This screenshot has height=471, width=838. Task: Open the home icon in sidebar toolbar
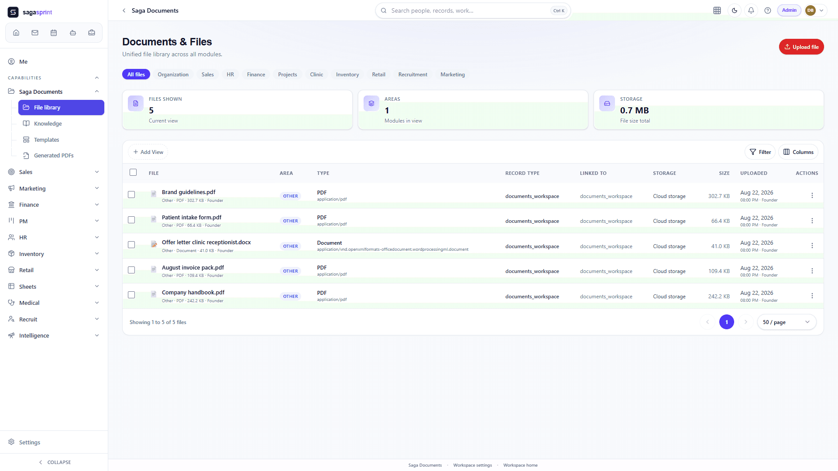tap(16, 33)
